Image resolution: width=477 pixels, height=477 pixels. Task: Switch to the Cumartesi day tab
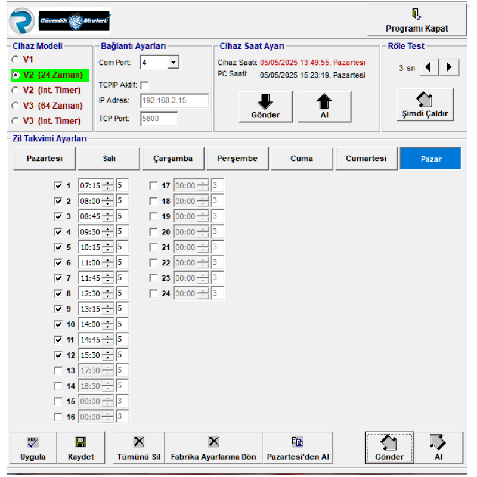point(366,159)
